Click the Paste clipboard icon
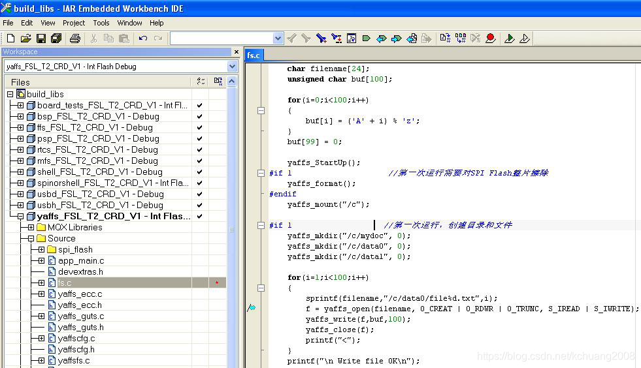The image size is (641, 368). (124, 38)
